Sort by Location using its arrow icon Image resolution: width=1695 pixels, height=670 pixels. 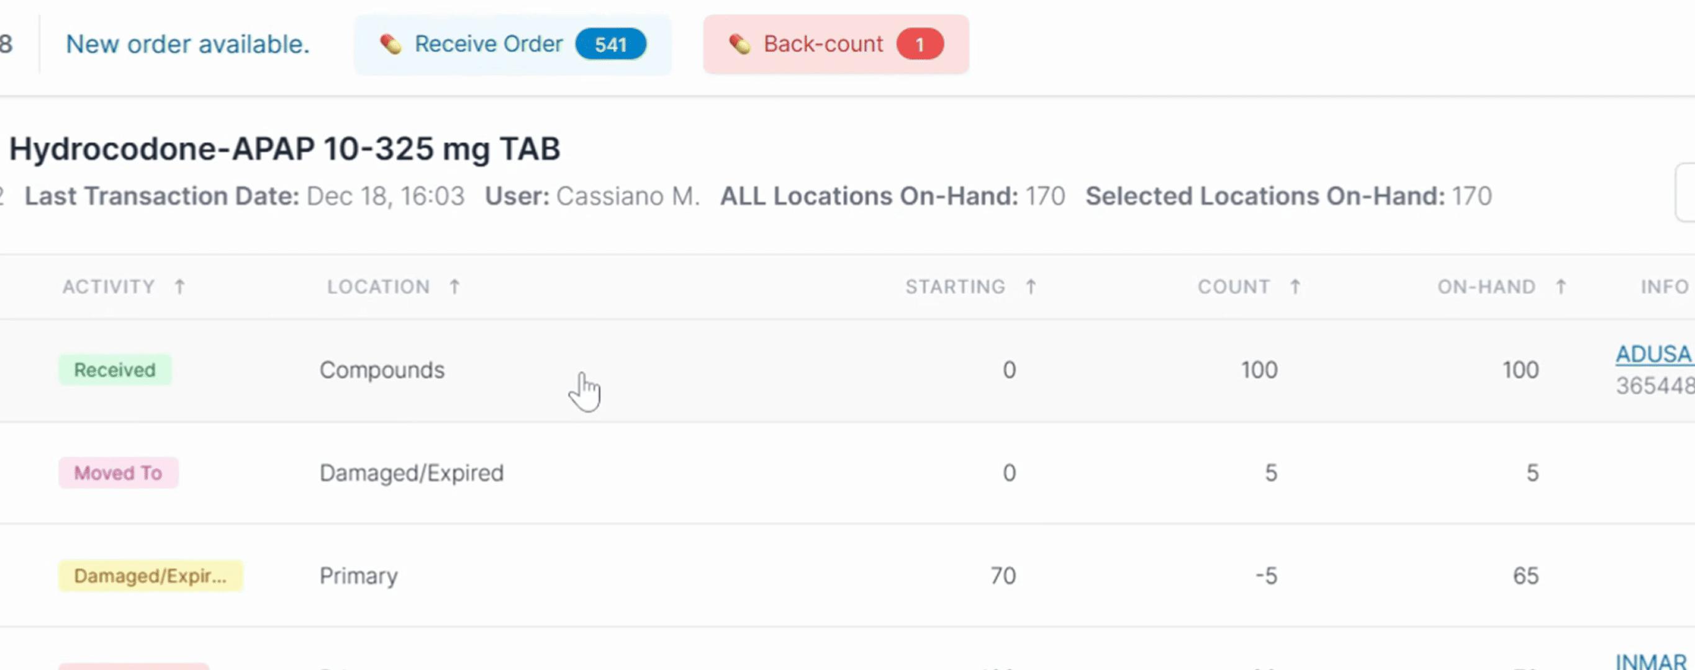454,287
